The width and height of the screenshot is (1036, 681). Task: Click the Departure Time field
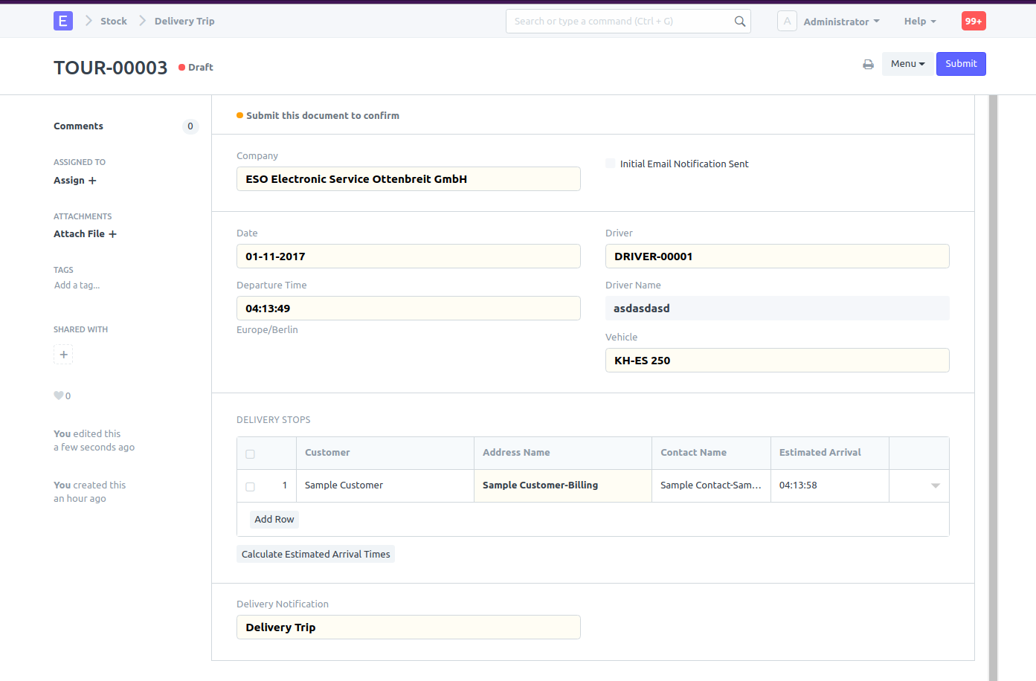tap(408, 309)
